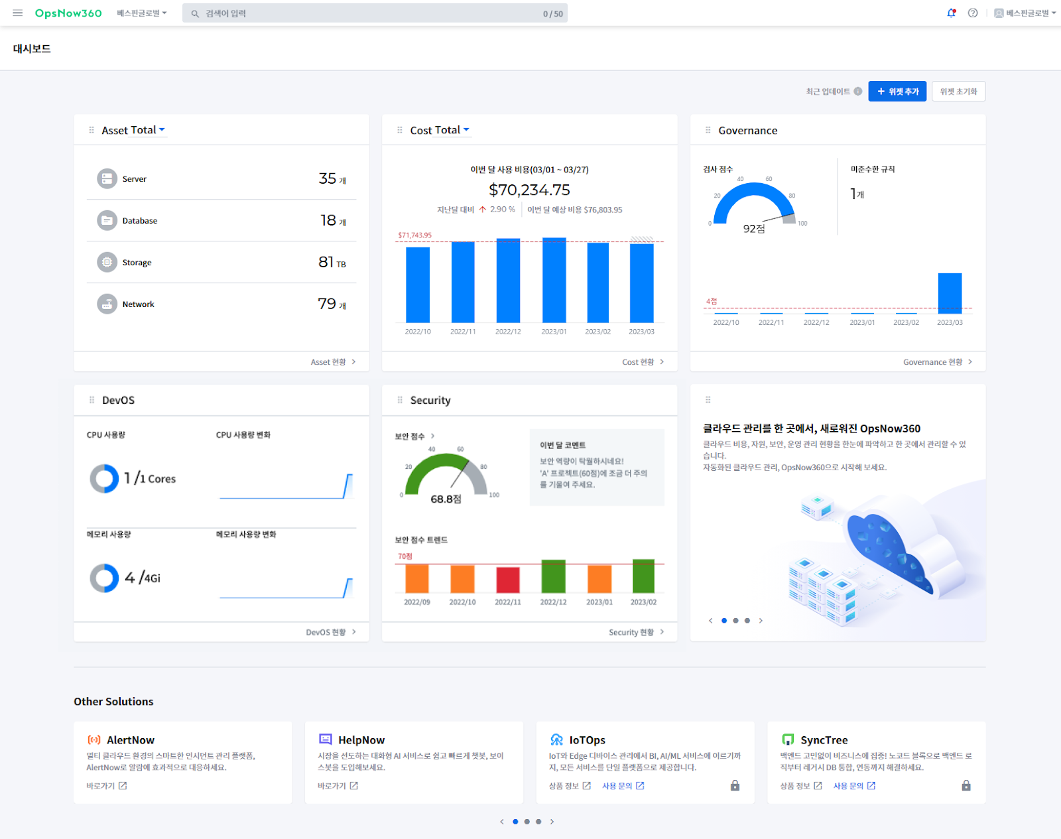
Task: Grab the Security widget handle
Action: pyautogui.click(x=400, y=400)
